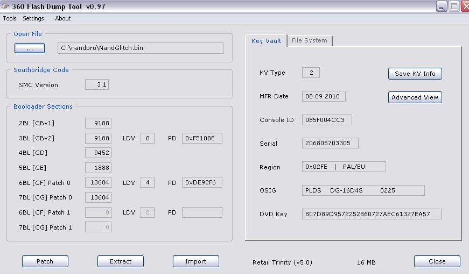Click the PD field showing 0xF5108E
This screenshot has width=469, height=278.
pyautogui.click(x=202, y=138)
